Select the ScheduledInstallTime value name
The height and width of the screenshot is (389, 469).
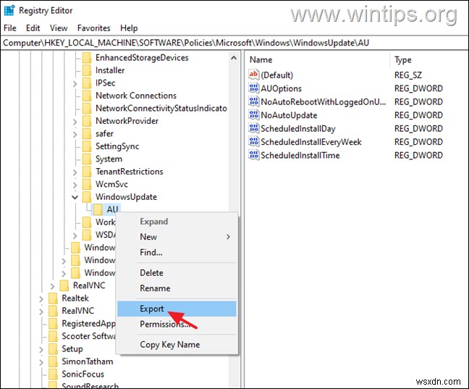[300, 156]
